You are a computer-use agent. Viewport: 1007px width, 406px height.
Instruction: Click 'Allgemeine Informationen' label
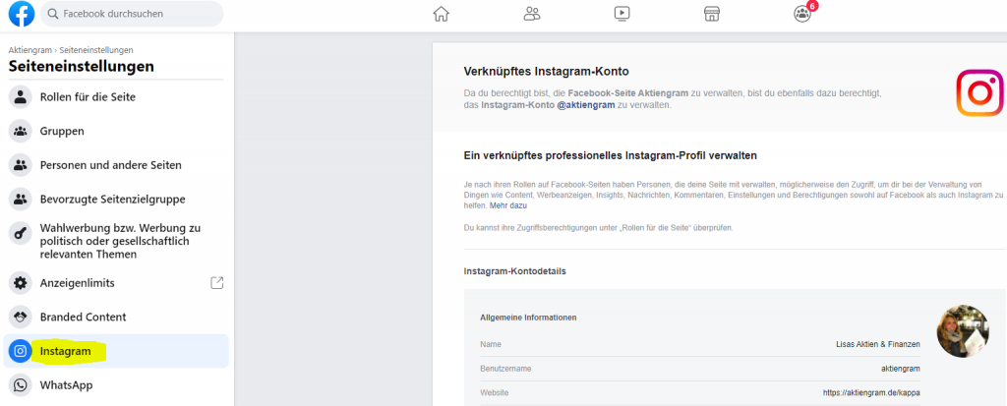coord(528,318)
